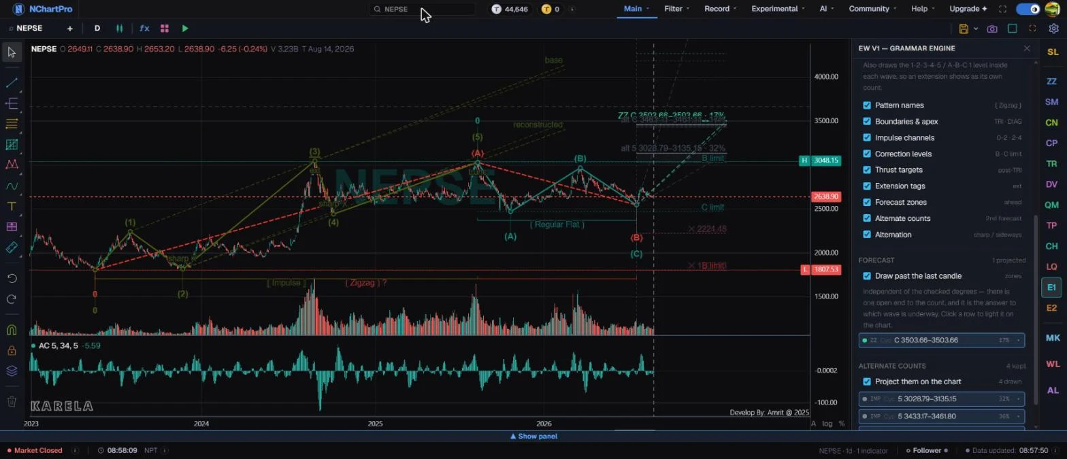Select alternate count 5 3433.17–3461.80

[x=942, y=416]
